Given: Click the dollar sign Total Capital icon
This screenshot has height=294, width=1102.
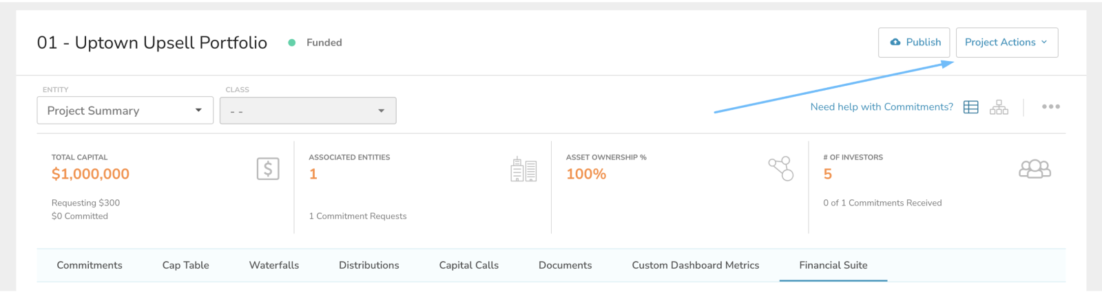Looking at the screenshot, I should (268, 169).
